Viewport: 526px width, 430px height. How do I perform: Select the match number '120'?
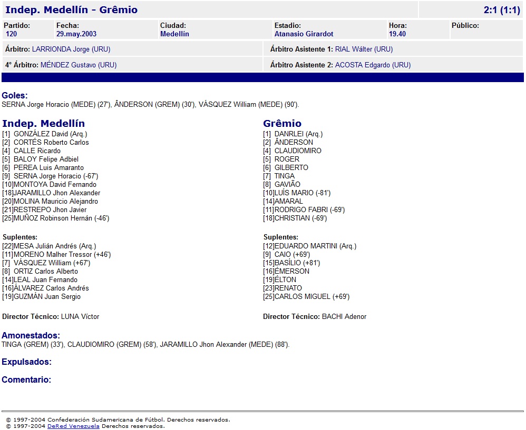point(12,34)
